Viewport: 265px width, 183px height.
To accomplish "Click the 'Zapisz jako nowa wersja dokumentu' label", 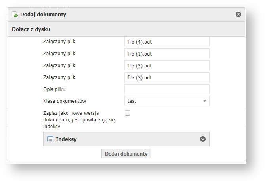I will click(79, 120).
